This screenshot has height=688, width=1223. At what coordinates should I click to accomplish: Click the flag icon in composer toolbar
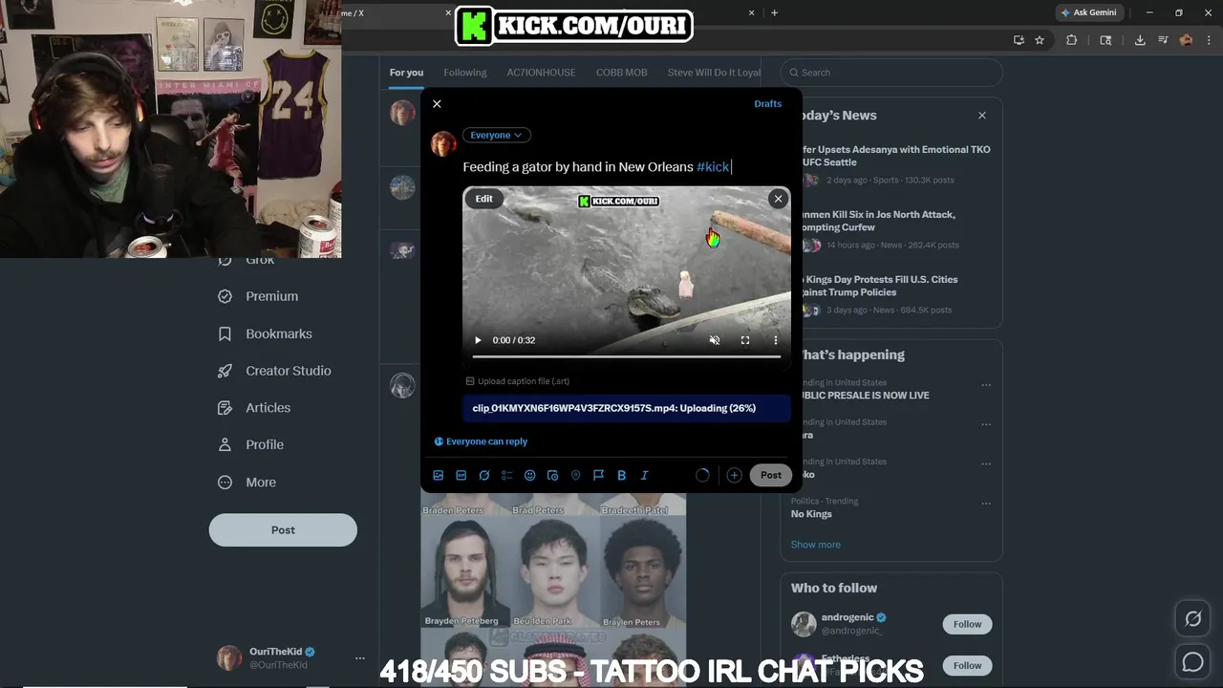coord(599,475)
